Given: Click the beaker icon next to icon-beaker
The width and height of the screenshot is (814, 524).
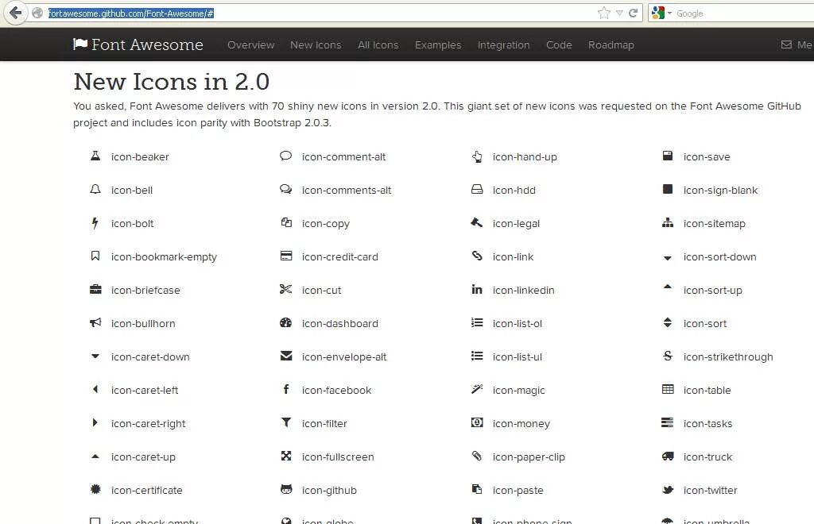Looking at the screenshot, I should tap(95, 156).
